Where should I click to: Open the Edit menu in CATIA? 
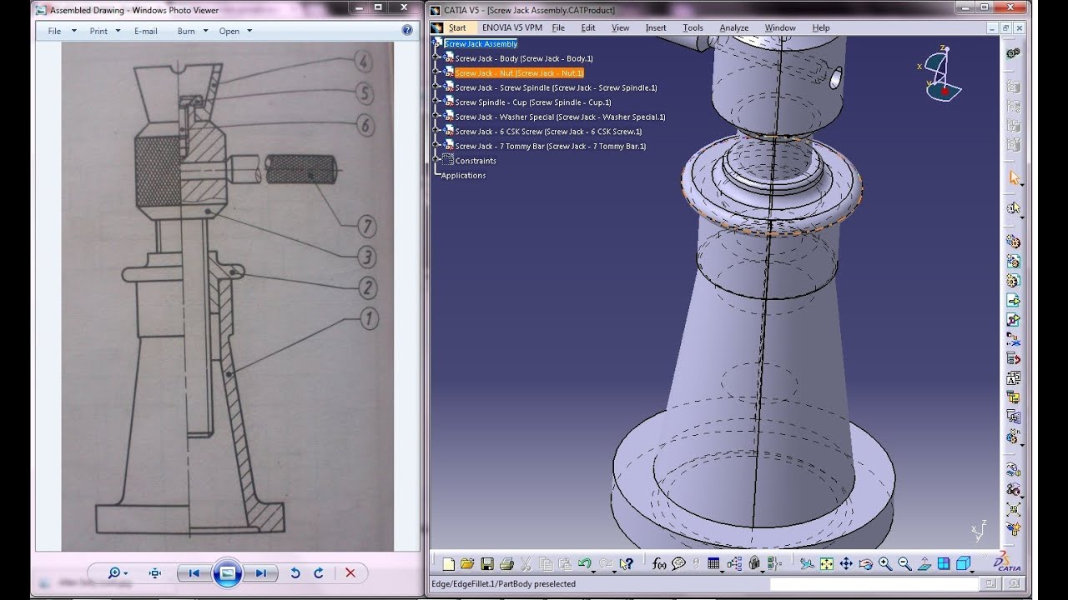[x=588, y=27]
